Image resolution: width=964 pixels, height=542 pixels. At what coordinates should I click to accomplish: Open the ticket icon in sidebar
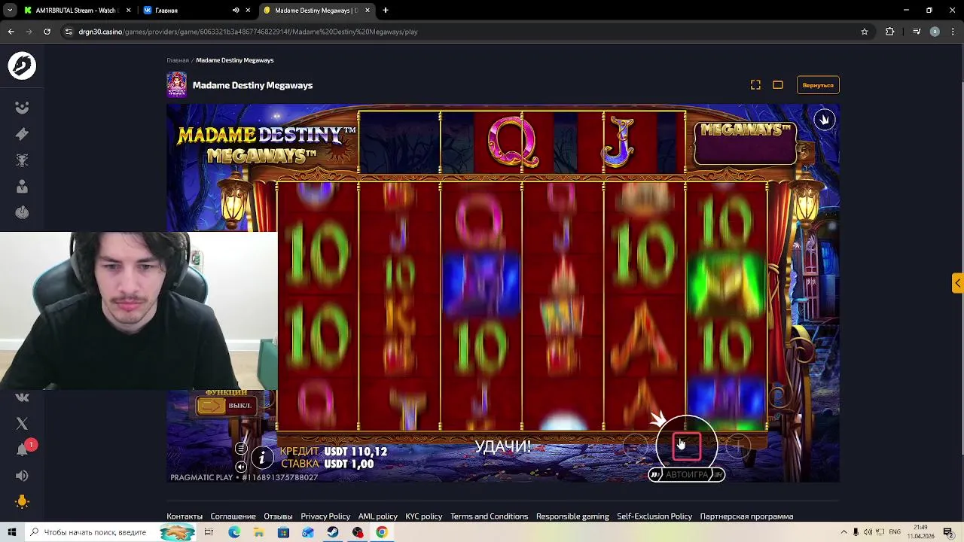coord(22,134)
